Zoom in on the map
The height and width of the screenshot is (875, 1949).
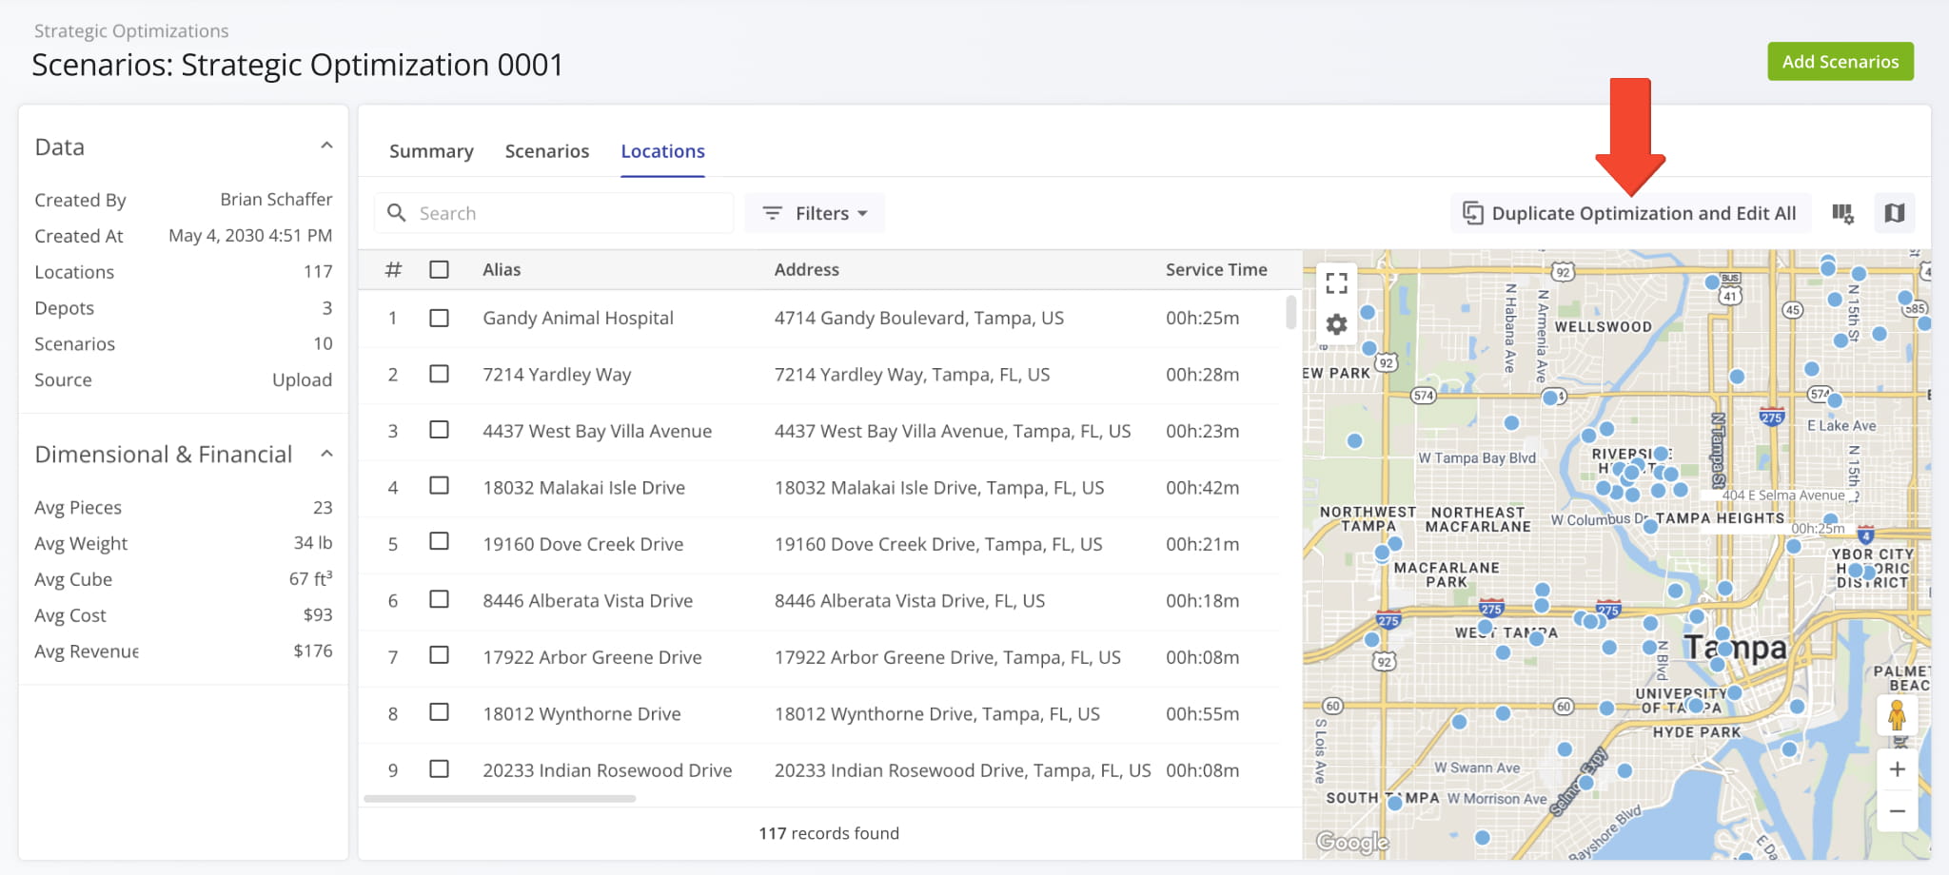1896,769
